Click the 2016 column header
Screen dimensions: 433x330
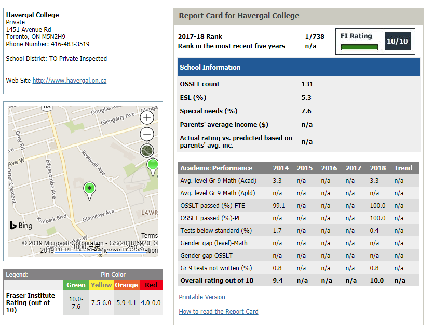click(329, 168)
